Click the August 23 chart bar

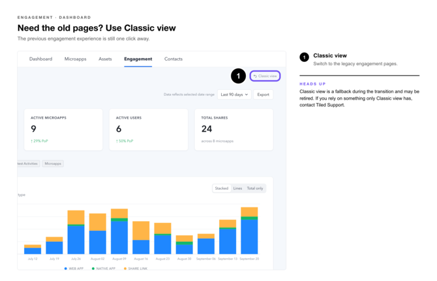[162, 239]
